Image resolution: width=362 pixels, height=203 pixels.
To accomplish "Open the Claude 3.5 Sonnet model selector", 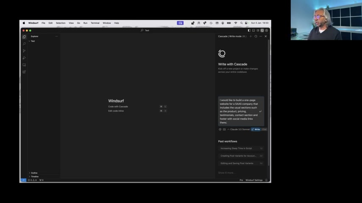I will tap(239, 129).
